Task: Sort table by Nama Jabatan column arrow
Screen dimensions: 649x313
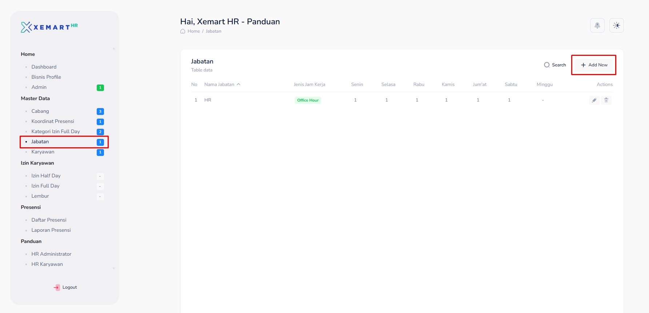Action: (239, 85)
